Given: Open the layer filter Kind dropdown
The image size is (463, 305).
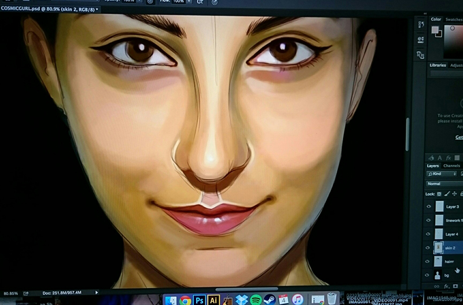Looking at the screenshot, I should pyautogui.click(x=441, y=174).
